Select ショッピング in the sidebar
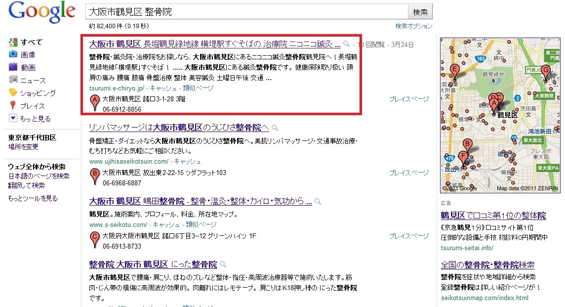This screenshot has height=307, width=565. point(38,93)
